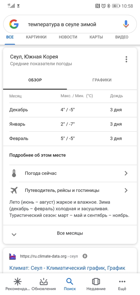Open Климат: Сеул climate-data link

coord(67,268)
